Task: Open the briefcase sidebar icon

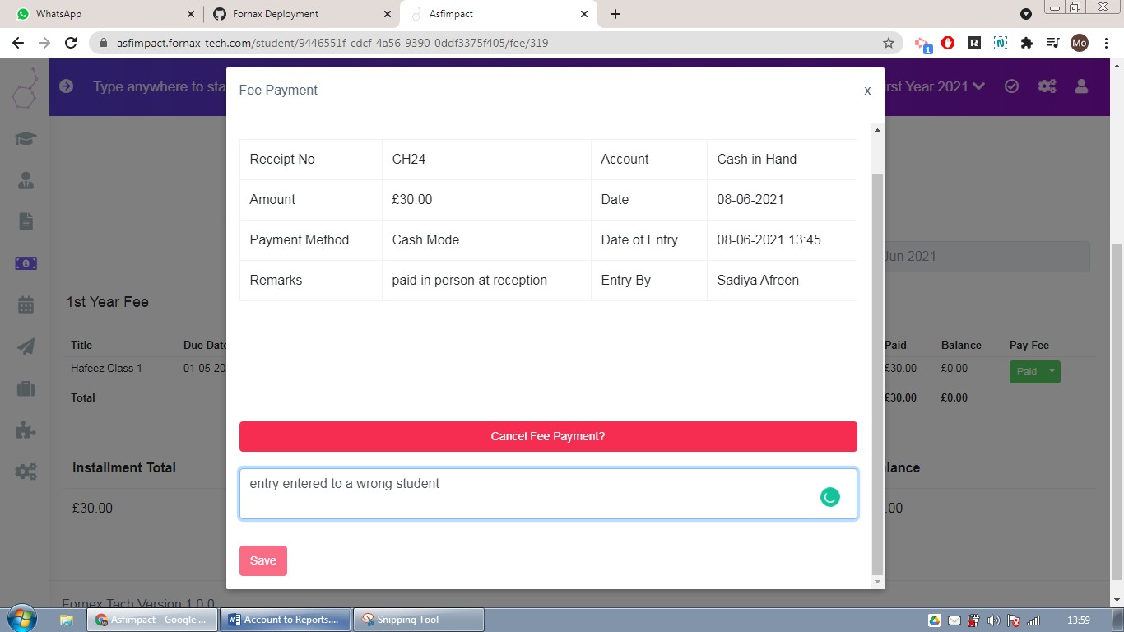Action: [x=26, y=388]
